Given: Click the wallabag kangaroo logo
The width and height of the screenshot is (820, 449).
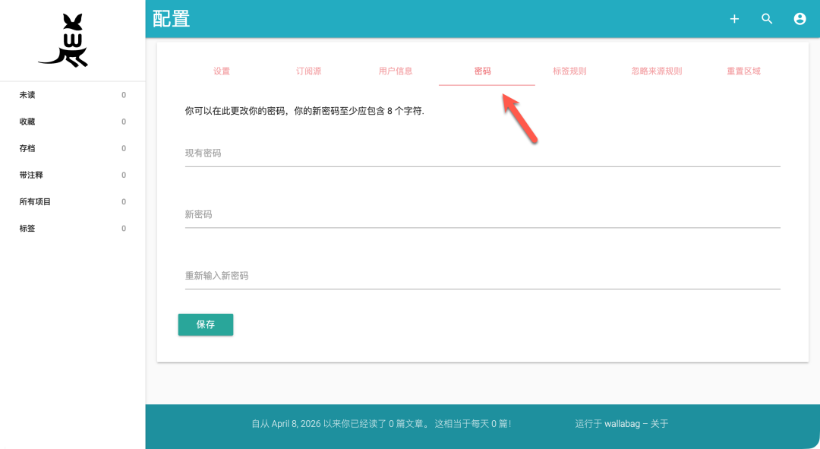Looking at the screenshot, I should point(64,41).
